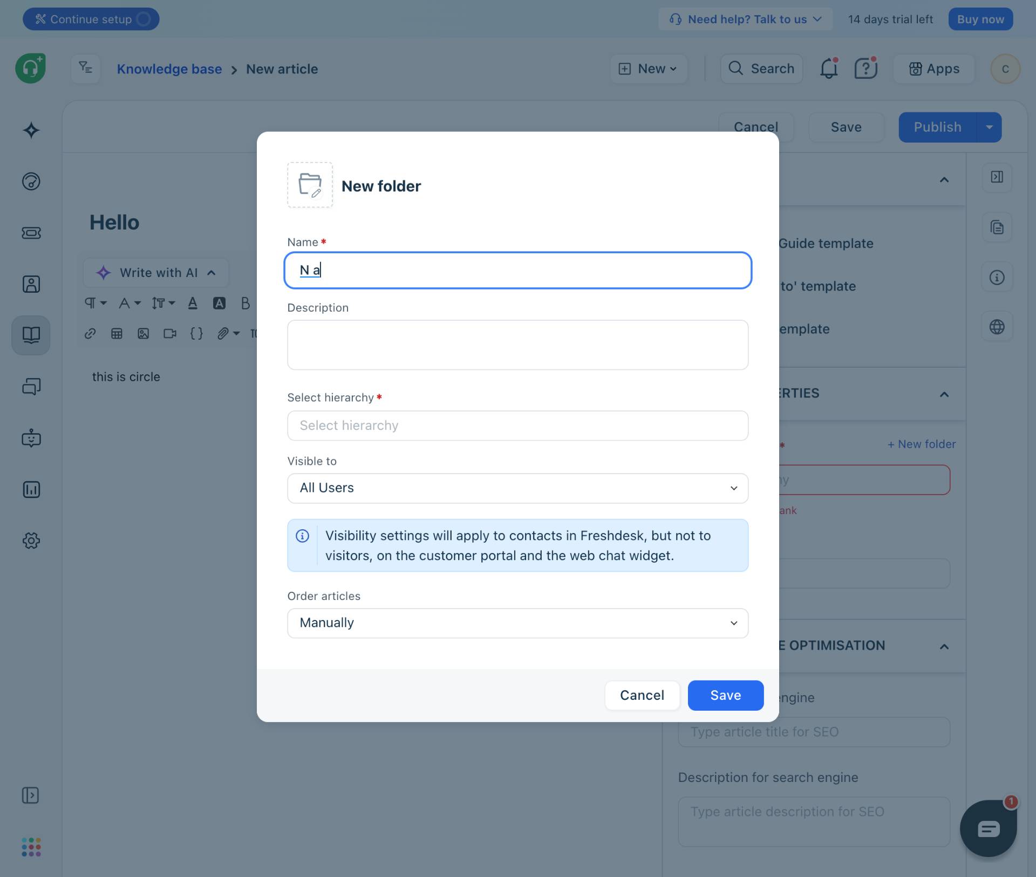Viewport: 1036px width, 877px height.
Task: Click the 'this is circle' article body text
Action: click(x=126, y=377)
